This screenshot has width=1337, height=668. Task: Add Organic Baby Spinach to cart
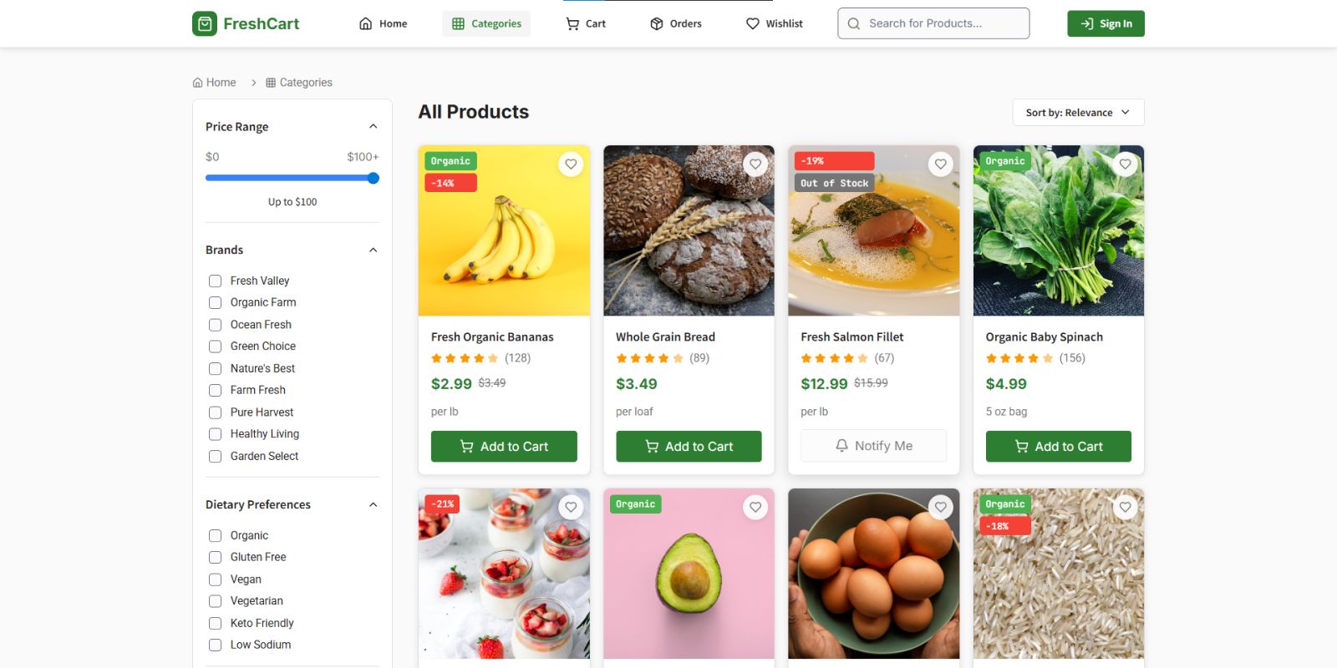(x=1058, y=447)
